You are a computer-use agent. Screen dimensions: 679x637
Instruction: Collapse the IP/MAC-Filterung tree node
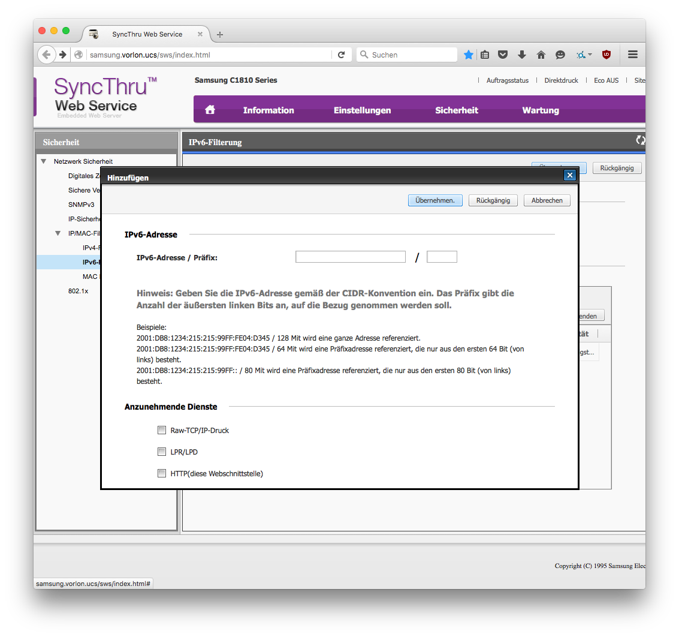(58, 233)
